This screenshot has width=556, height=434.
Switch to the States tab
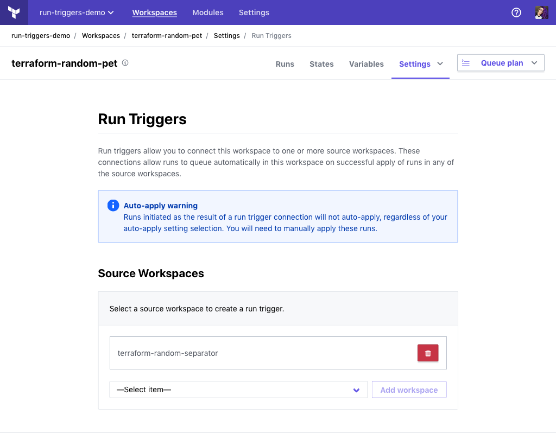[x=321, y=64]
